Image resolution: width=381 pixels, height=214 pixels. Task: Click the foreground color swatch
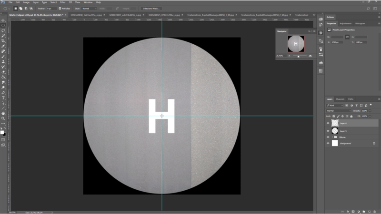(x=2, y=132)
